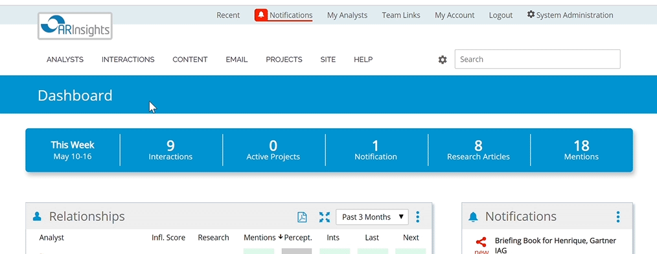
Task: Click the Logout link
Action: tap(501, 15)
